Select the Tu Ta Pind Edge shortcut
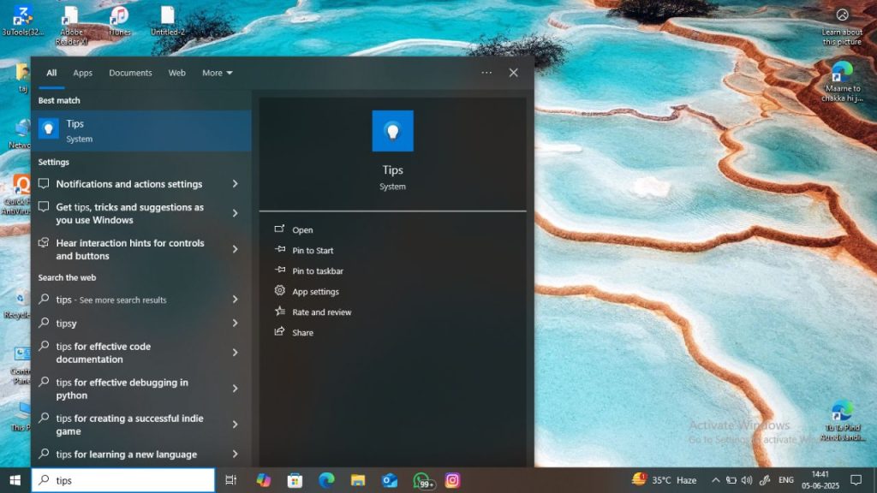The height and width of the screenshot is (493, 877). pos(843,421)
